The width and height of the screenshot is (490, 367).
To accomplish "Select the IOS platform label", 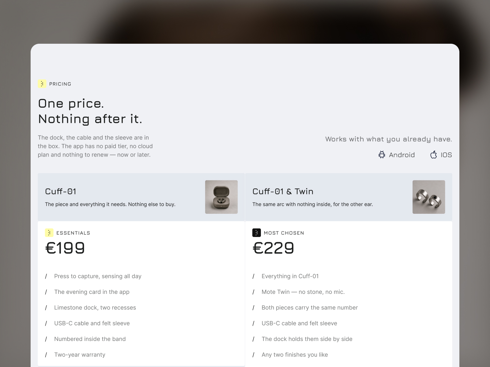I will pos(446,155).
